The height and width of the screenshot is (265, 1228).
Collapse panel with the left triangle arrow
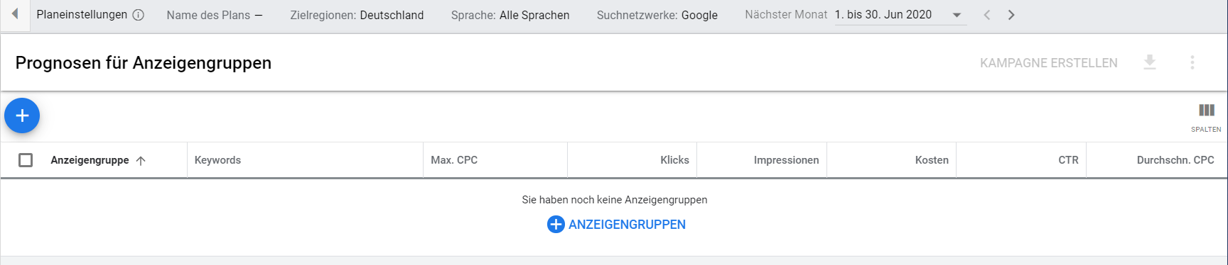(15, 14)
